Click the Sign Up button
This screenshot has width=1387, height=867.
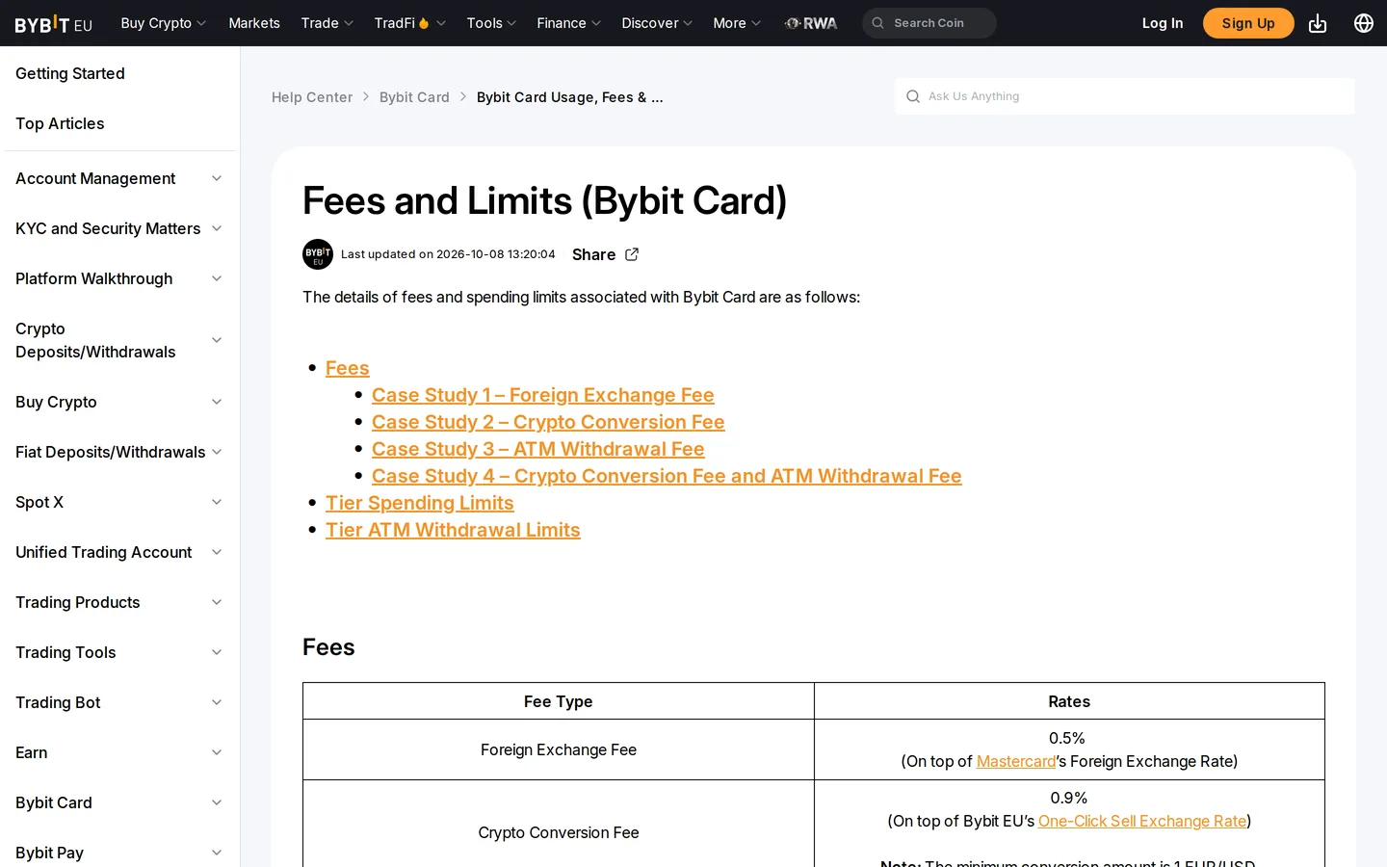click(x=1248, y=23)
